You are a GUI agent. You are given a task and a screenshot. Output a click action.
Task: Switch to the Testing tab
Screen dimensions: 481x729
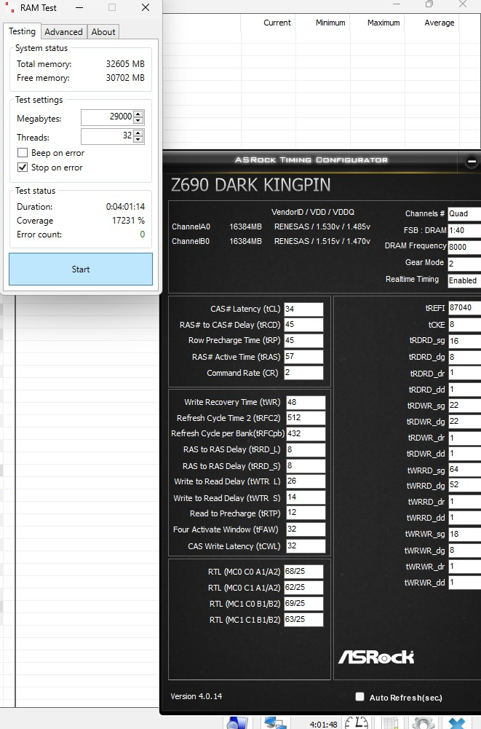click(x=22, y=31)
